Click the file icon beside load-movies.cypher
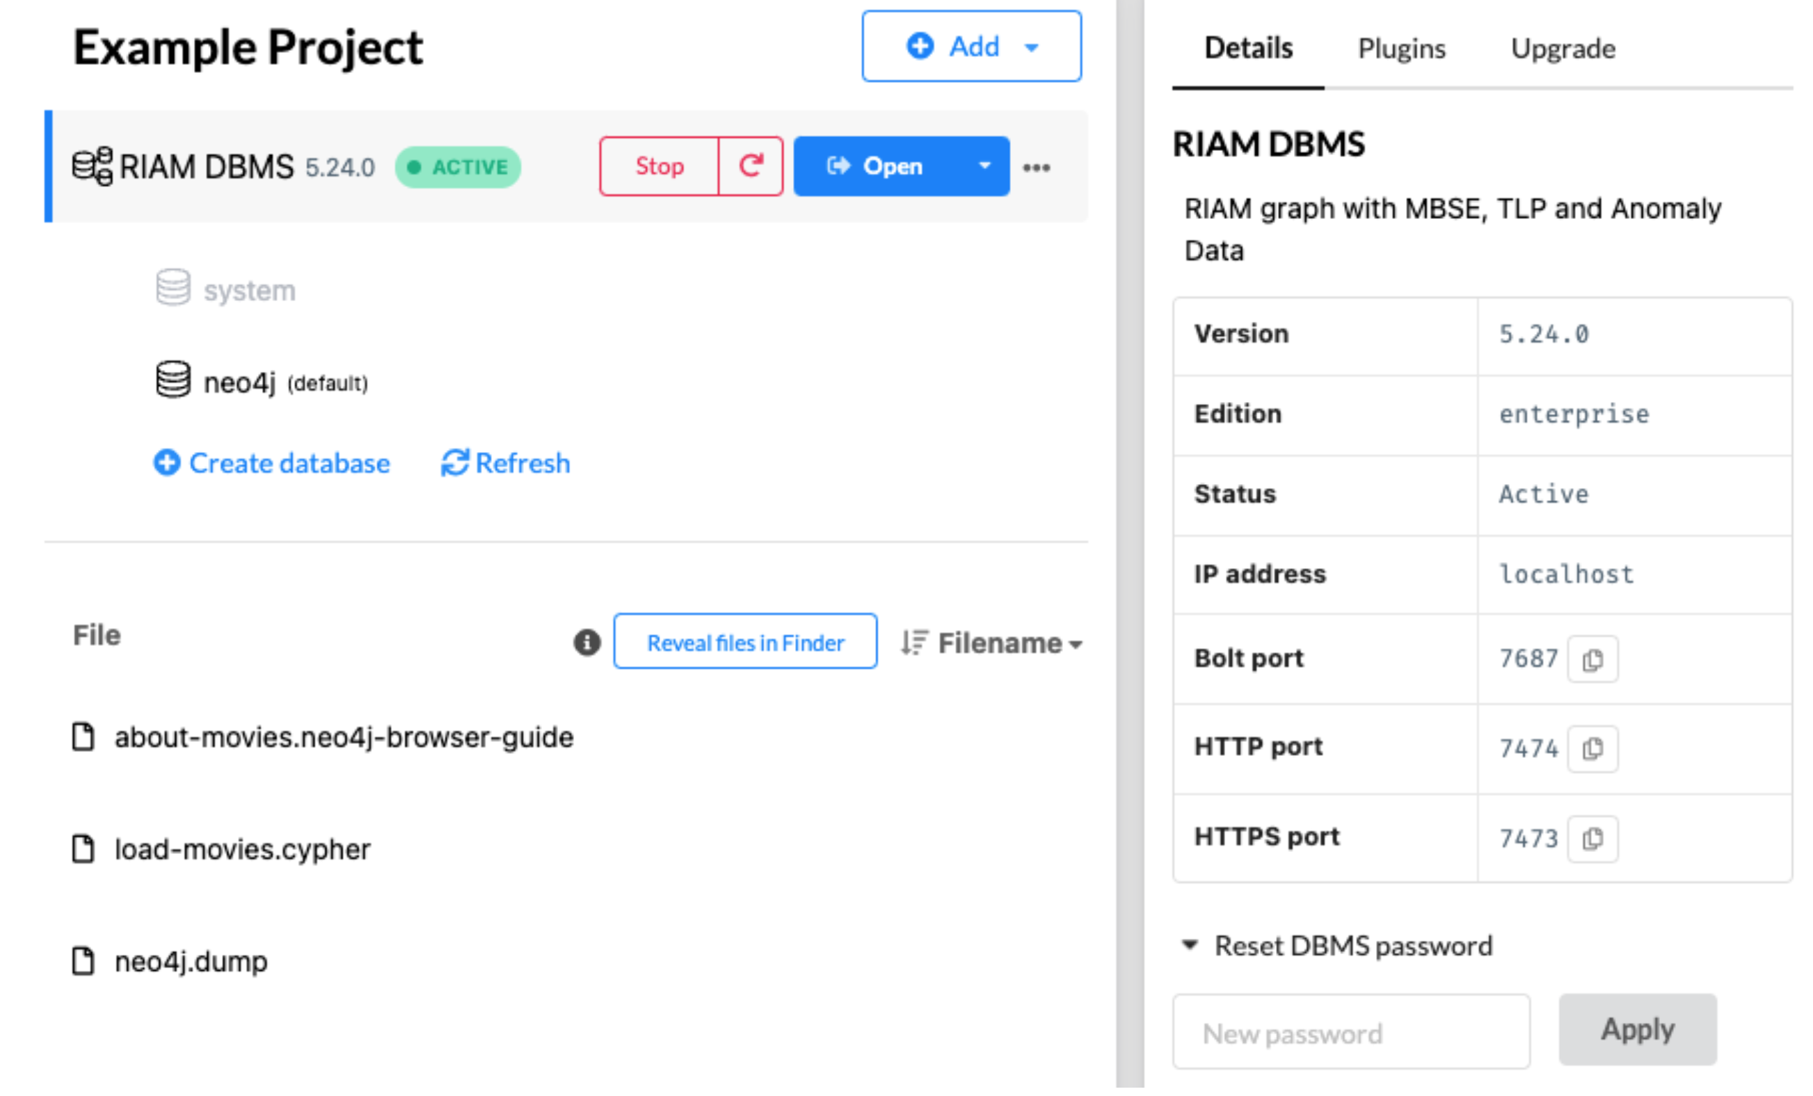 point(83,848)
